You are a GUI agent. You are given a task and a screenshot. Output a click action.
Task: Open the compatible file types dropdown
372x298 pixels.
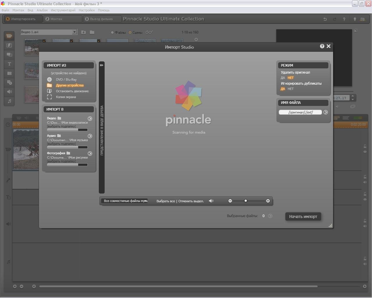coord(125,201)
